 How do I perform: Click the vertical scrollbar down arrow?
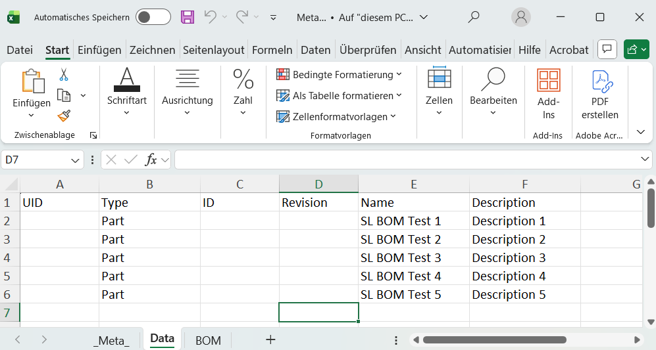pos(651,322)
